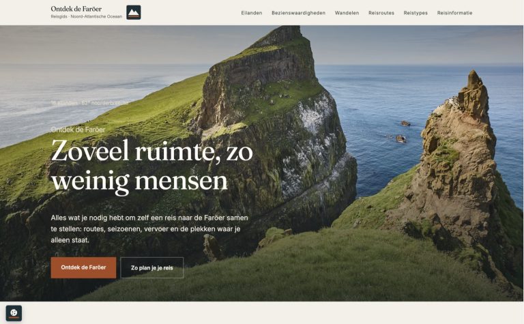Click the paragraph starting Alles wat je nodig hebt
Viewport: 524px width, 324px height.
149,229
